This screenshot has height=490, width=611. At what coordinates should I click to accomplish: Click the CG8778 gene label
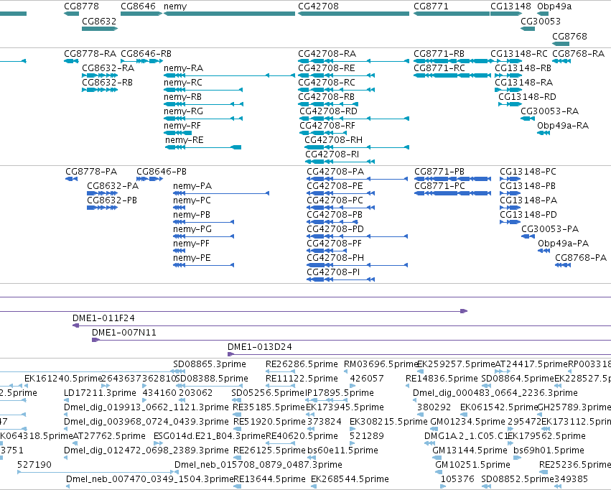click(81, 6)
